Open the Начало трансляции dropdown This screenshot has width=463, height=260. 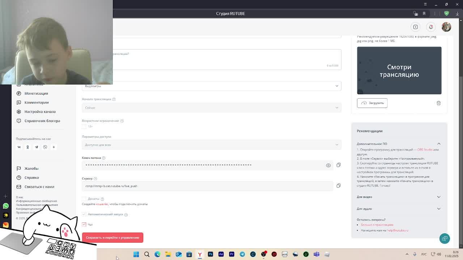[x=212, y=108]
